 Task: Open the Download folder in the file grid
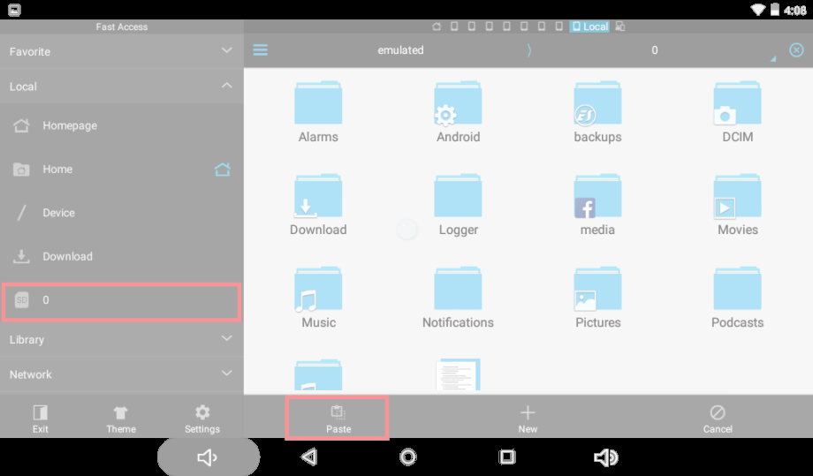pos(318,205)
